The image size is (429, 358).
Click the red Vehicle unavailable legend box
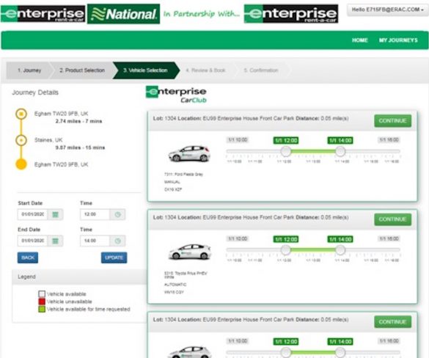42,302
